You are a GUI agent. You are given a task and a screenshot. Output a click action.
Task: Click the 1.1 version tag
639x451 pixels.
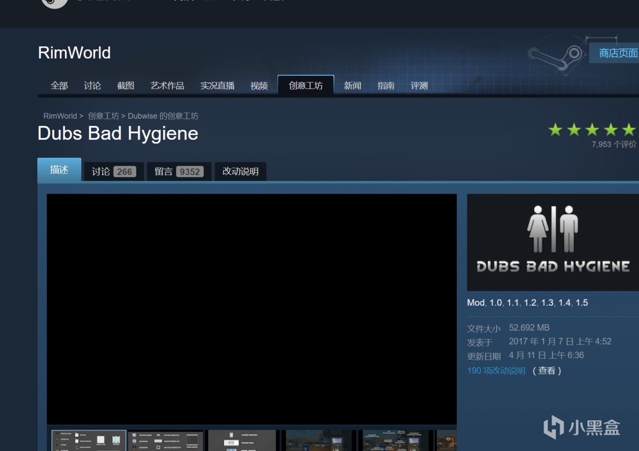(x=513, y=303)
